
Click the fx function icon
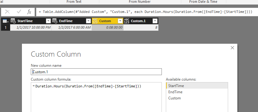pos(29,12)
